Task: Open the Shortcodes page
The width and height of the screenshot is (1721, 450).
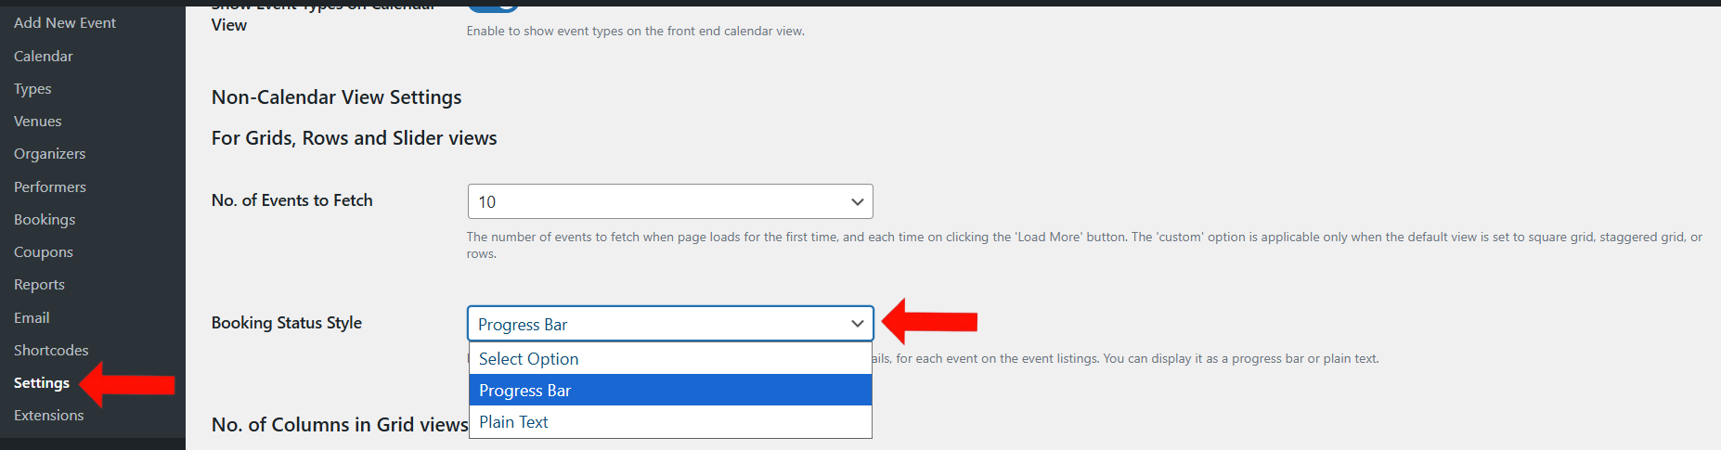Action: point(51,350)
